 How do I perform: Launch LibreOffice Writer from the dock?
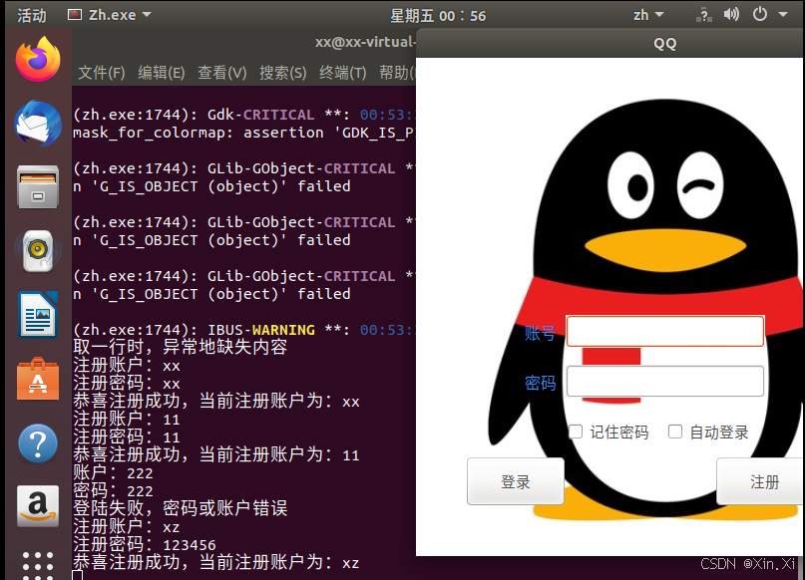tap(38, 314)
